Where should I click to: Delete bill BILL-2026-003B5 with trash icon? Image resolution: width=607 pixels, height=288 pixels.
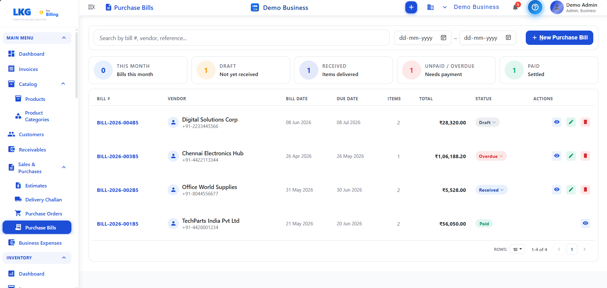pos(585,156)
